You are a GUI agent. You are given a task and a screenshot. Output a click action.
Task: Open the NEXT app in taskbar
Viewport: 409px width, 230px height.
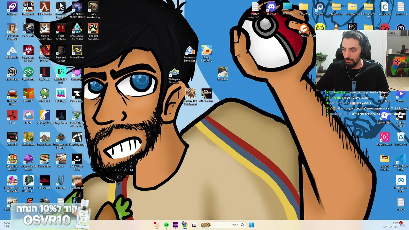[x=175, y=225]
